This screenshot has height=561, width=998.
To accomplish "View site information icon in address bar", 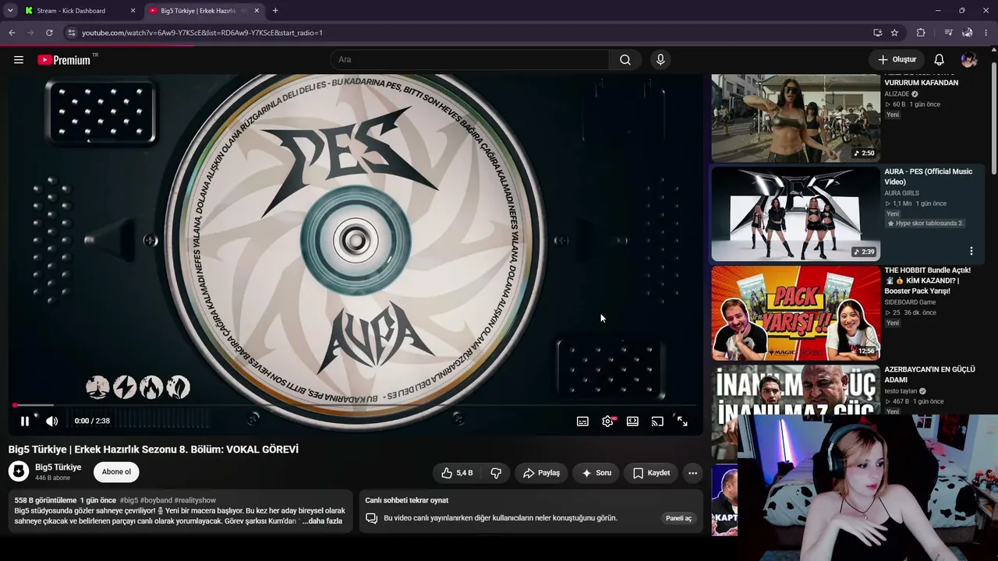I will [71, 33].
